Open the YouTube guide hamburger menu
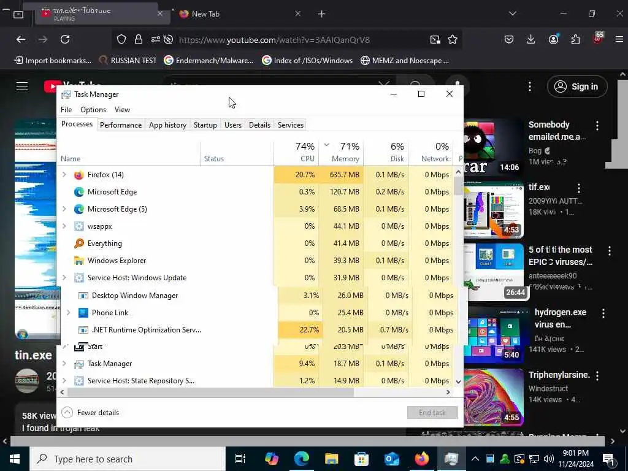The height and width of the screenshot is (471, 628). 22,86
